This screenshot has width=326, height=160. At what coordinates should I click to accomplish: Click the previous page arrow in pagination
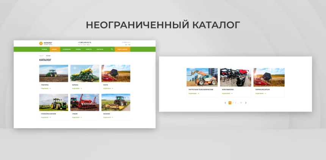tap(225, 103)
